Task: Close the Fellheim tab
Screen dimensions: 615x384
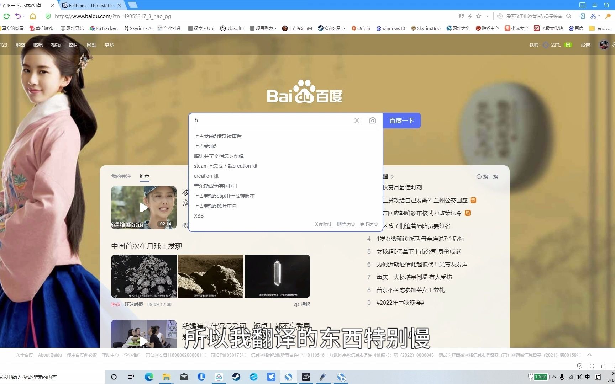Action: (119, 5)
